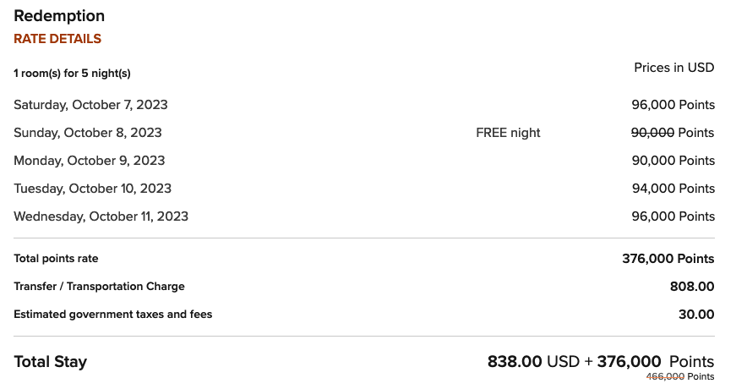Select the Wednesday, October 11, 2023 row
The image size is (736, 389).
pyautogui.click(x=364, y=216)
